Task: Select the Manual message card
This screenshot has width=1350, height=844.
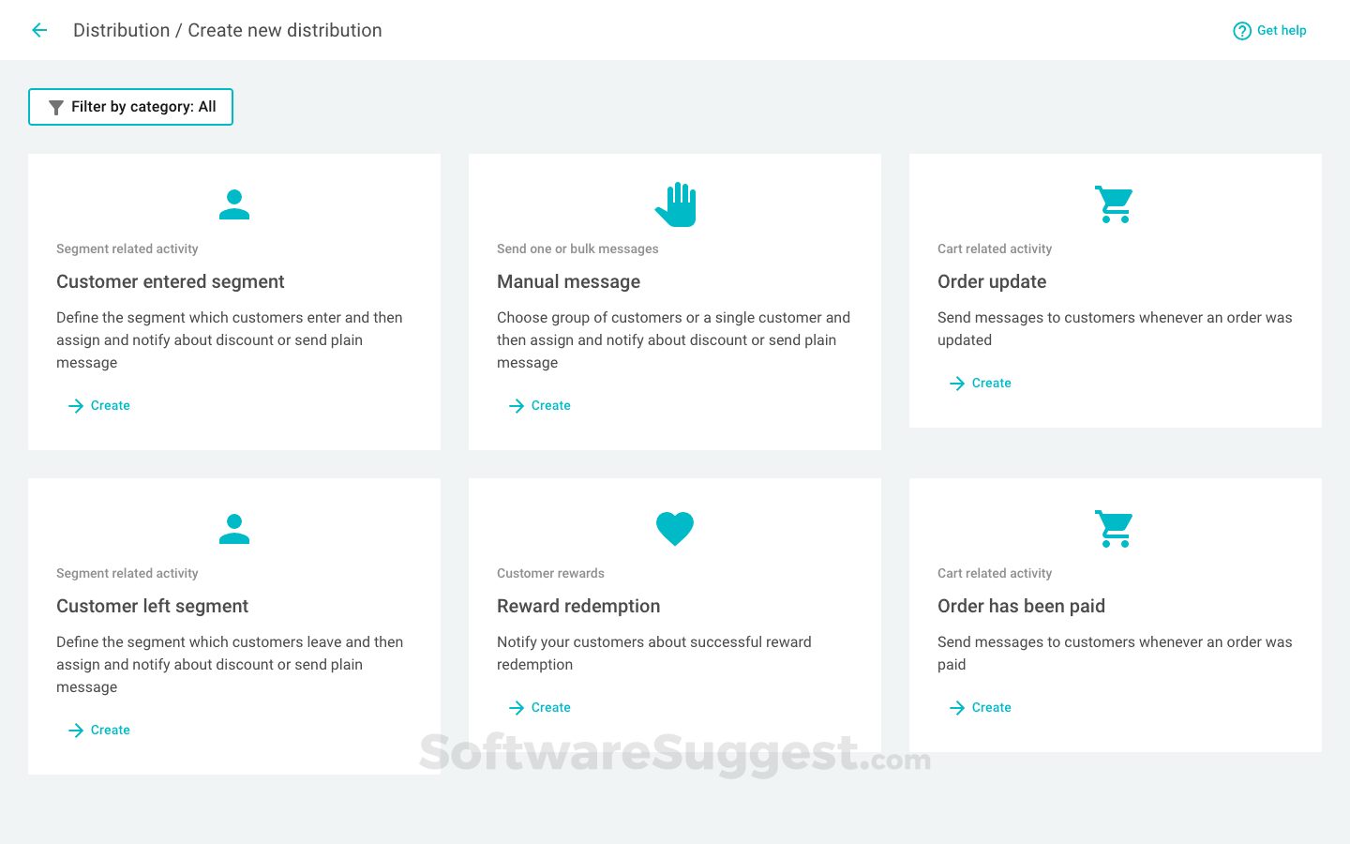Action: point(675,301)
